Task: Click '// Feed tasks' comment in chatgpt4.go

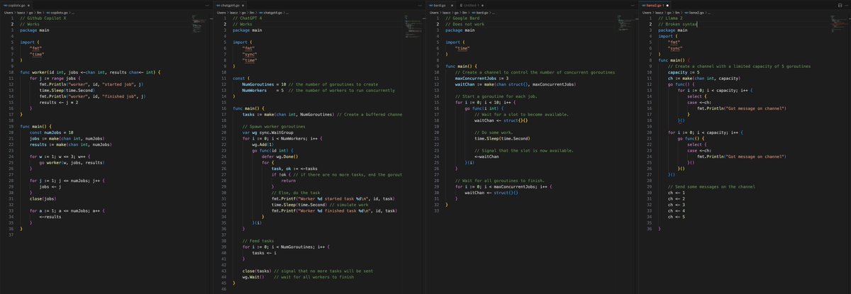Action: click(x=258, y=240)
